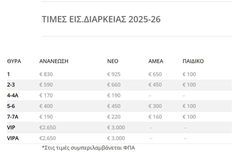
Task: Select the € 300 ΑΜΕΑ price
Action: pos(155,106)
